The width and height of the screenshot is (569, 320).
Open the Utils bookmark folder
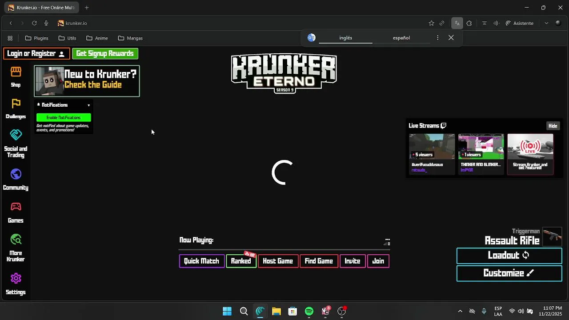[x=68, y=38]
